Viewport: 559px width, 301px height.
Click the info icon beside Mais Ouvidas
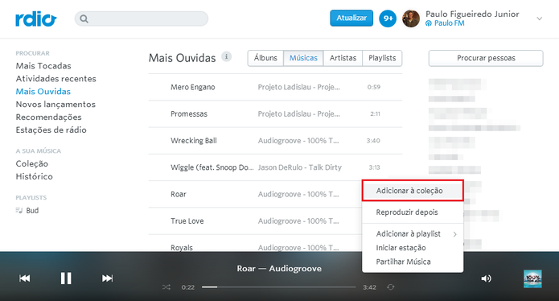(x=226, y=56)
